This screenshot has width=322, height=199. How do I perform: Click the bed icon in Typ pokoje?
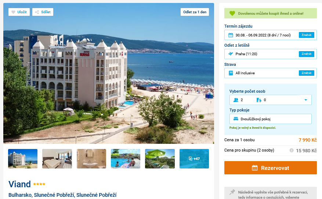[236, 119]
